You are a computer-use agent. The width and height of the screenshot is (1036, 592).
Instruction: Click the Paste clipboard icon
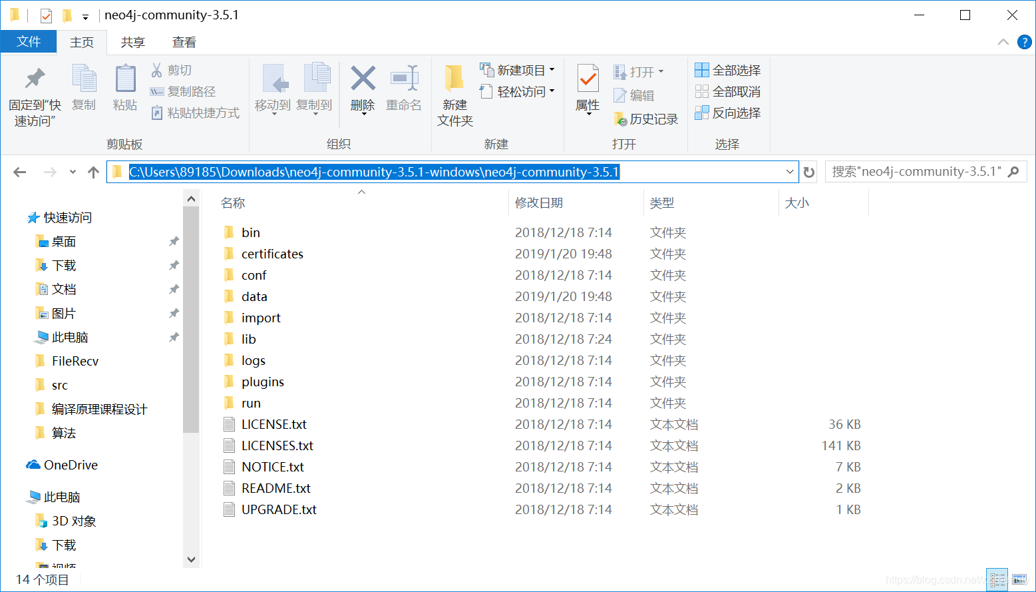click(125, 79)
